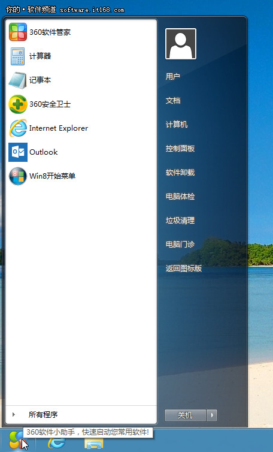Click the user avatar picture

(x=181, y=44)
